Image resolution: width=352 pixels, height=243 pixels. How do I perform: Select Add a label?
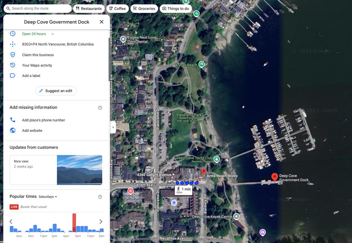[x=31, y=76]
